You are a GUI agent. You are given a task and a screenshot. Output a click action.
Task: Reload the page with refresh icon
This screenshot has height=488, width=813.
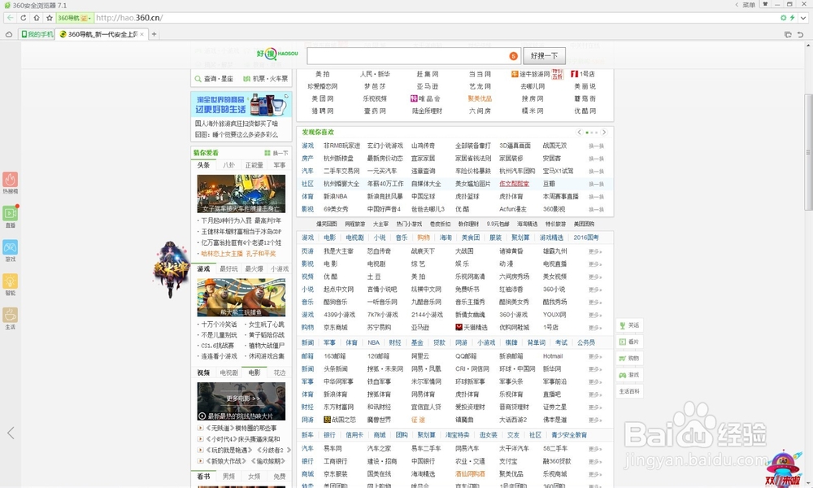click(24, 18)
